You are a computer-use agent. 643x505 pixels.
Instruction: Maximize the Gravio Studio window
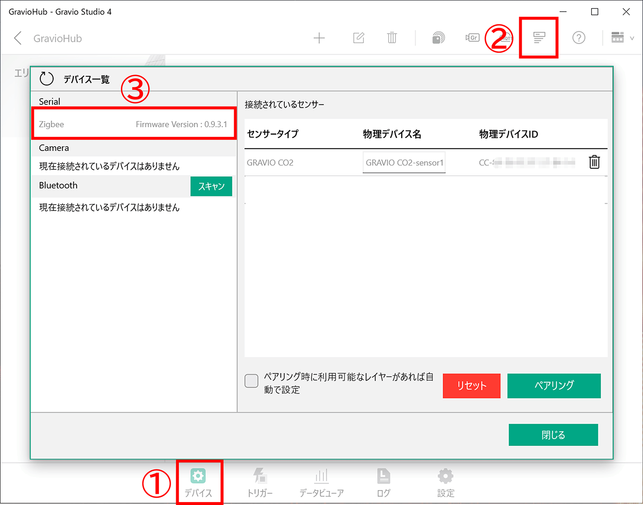coord(595,12)
